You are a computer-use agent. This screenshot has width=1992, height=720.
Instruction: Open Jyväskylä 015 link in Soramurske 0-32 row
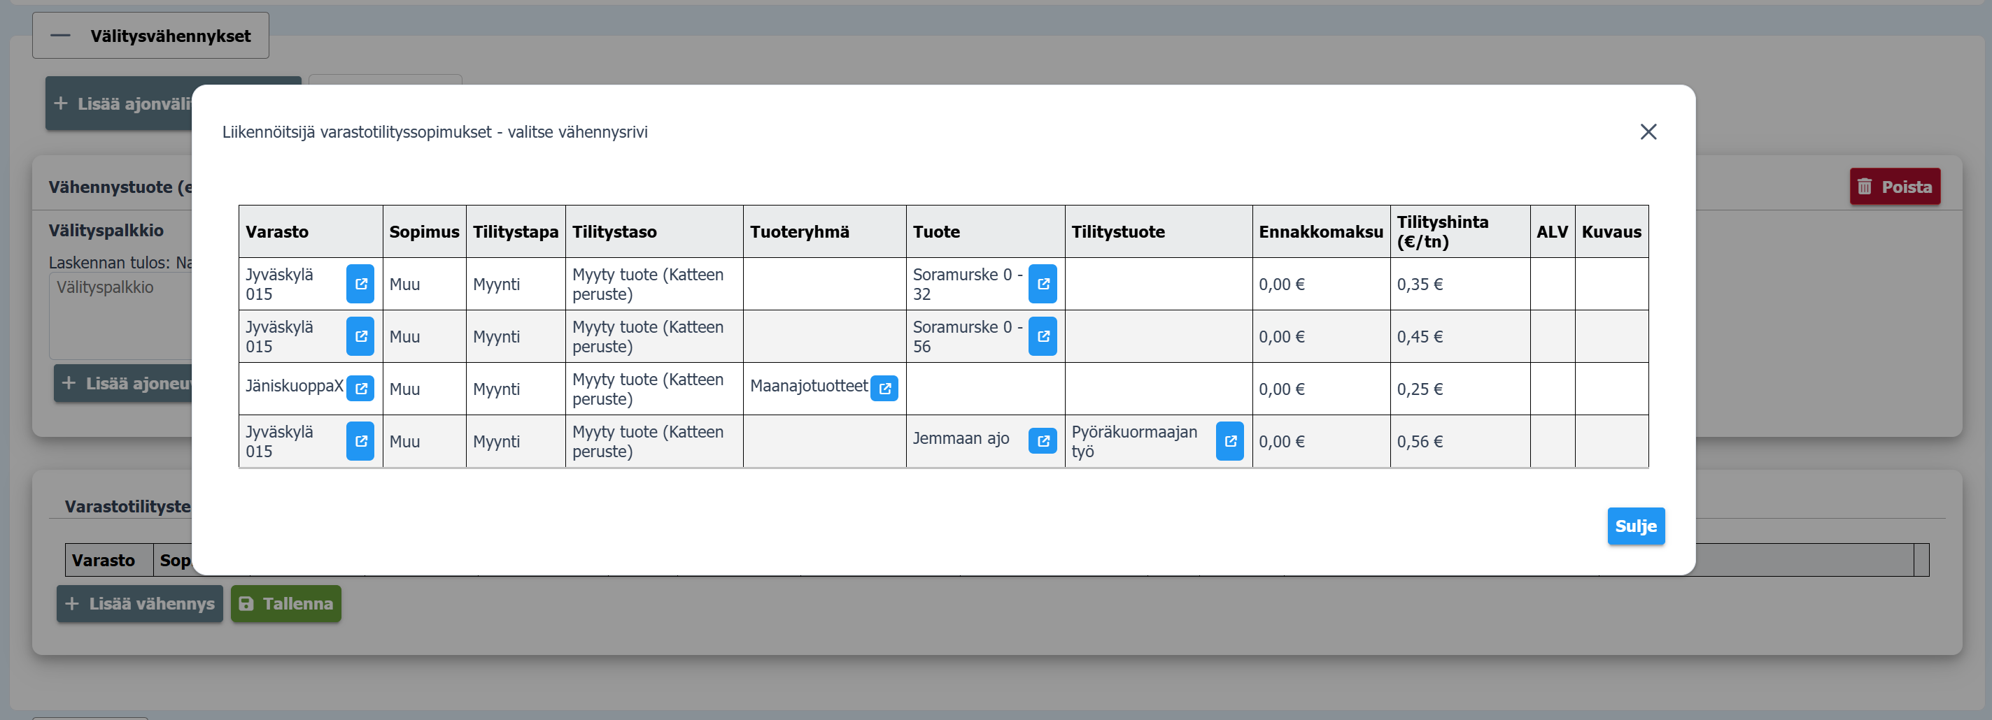(x=360, y=284)
